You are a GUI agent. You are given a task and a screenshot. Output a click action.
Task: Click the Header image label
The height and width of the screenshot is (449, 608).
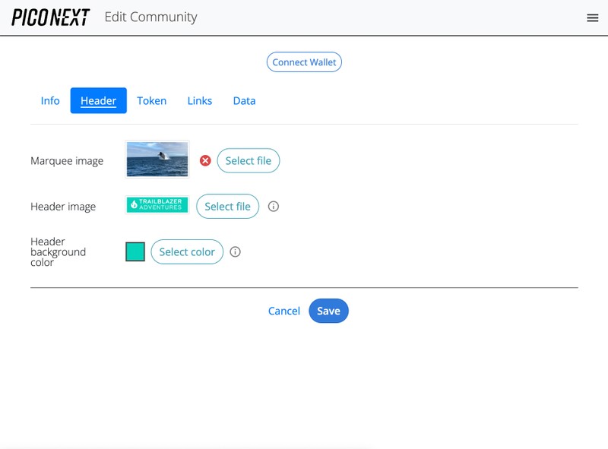click(x=63, y=207)
